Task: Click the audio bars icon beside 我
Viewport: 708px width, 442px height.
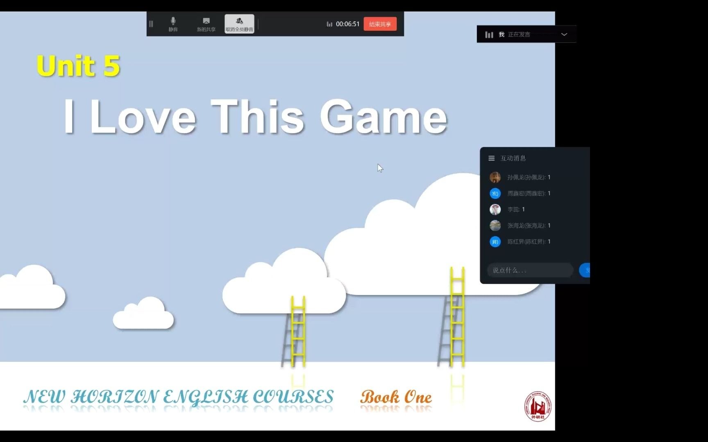Action: pos(489,35)
